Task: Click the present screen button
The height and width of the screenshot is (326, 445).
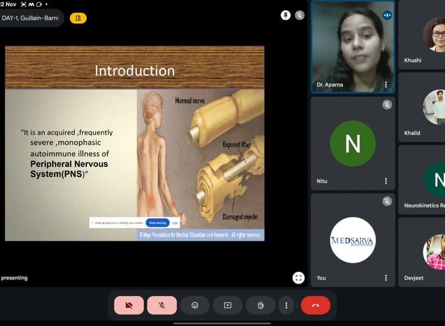Action: [228, 305]
